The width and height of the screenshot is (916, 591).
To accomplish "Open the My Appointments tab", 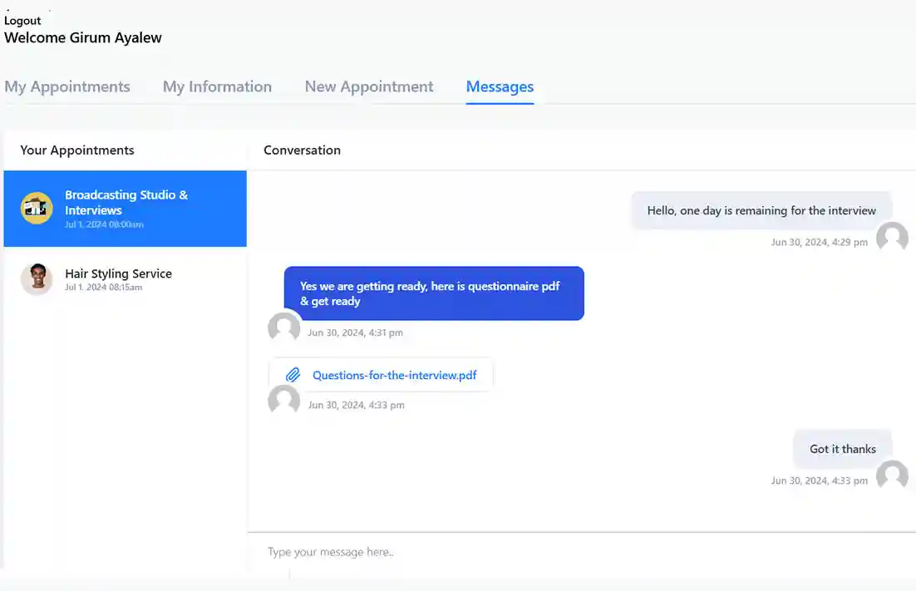I will (x=67, y=86).
